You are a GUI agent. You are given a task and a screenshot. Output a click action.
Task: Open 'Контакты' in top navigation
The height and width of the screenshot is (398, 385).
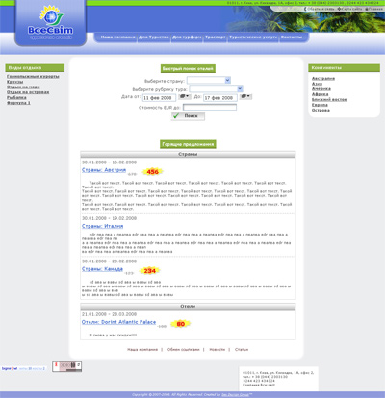292,37
